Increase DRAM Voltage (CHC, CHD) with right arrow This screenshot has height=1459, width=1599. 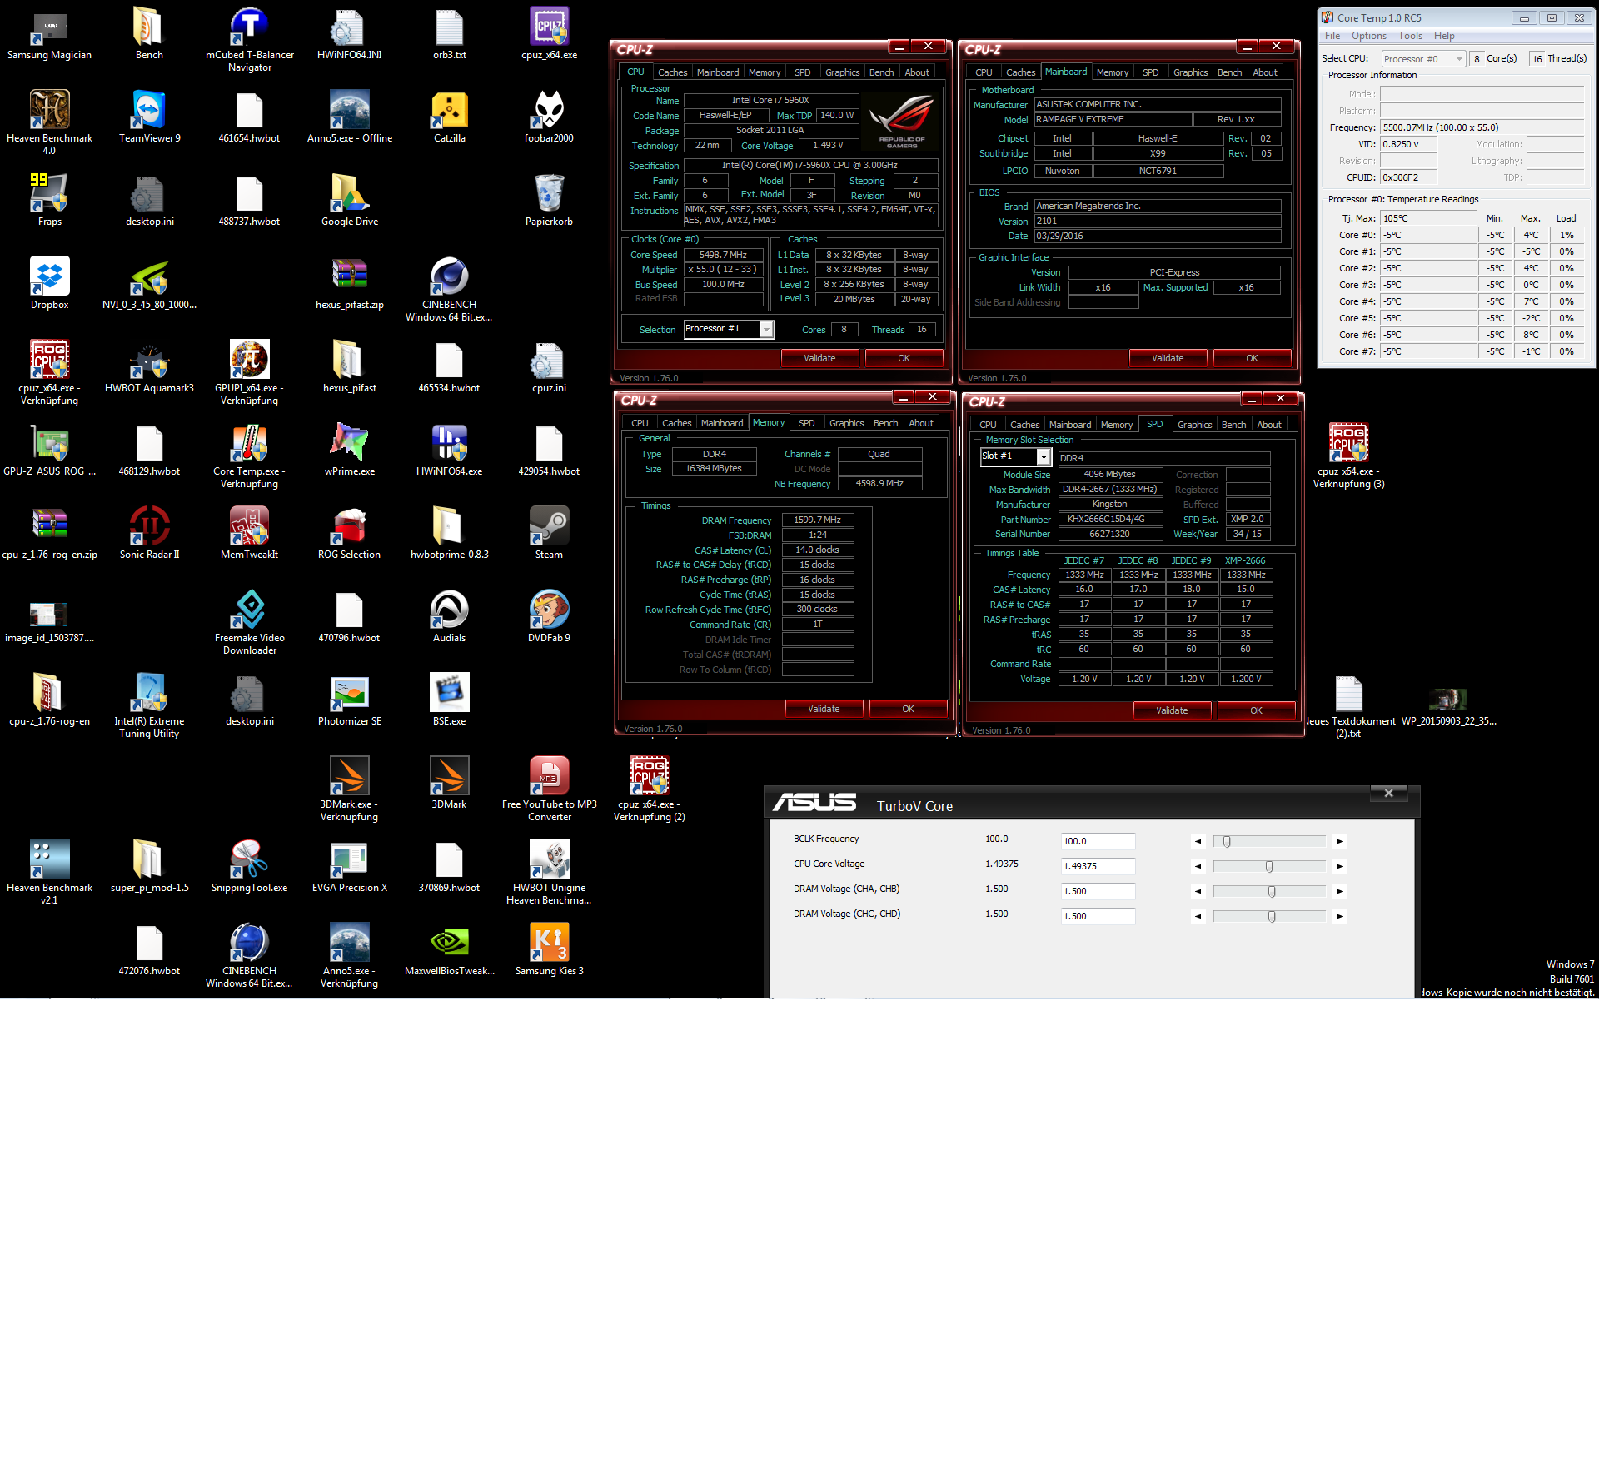[x=1340, y=916]
